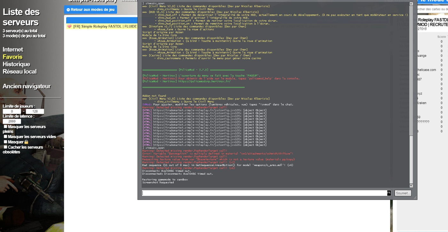Click the maximum player limit field showing 128
448x232 pixels.
(35, 112)
